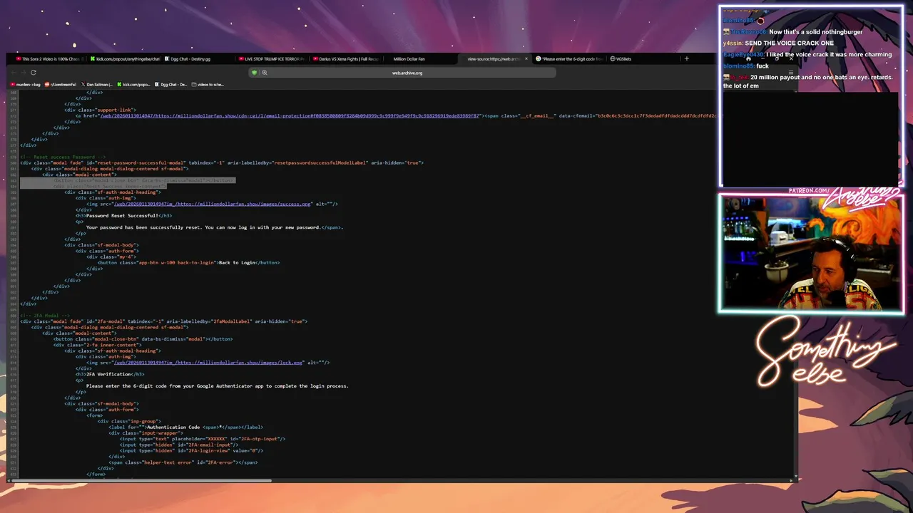Image resolution: width=913 pixels, height=513 pixels.
Task: Click the 2FA-otp-input source line
Action: [203, 439]
